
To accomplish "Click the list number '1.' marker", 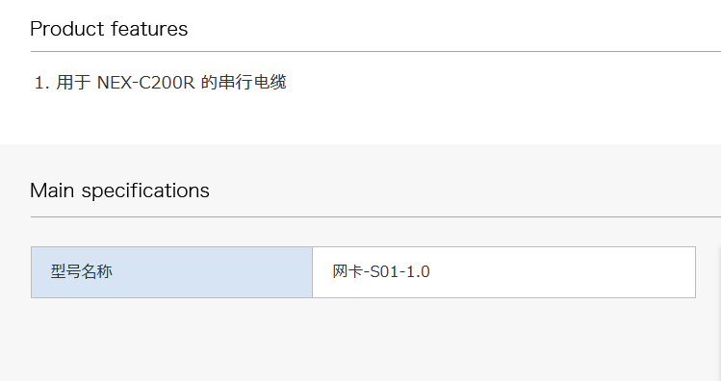I will tap(41, 83).
